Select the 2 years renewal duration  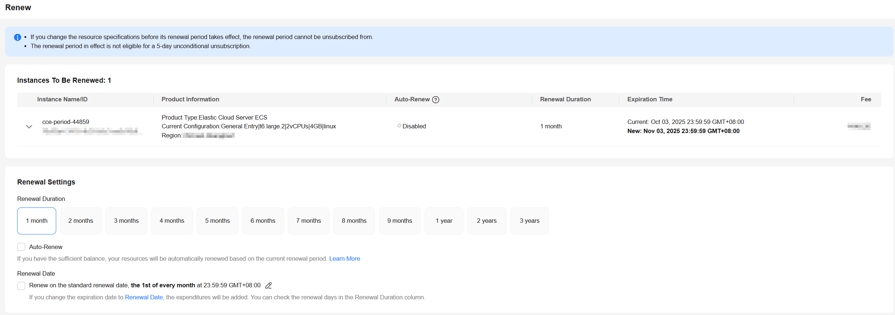coord(487,221)
